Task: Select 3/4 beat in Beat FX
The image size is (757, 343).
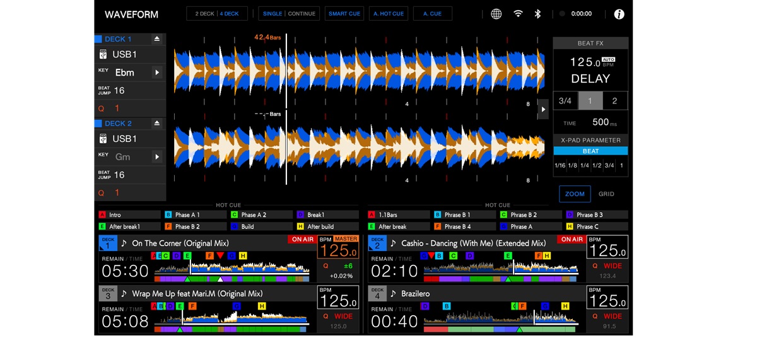Action: (x=565, y=101)
